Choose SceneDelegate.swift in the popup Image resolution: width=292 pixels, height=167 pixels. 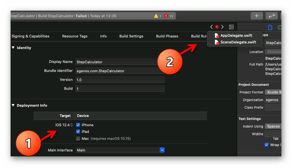coord(238,42)
